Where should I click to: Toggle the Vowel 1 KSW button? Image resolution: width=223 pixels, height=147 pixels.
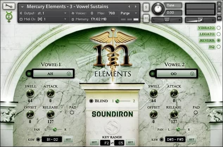[38, 140]
